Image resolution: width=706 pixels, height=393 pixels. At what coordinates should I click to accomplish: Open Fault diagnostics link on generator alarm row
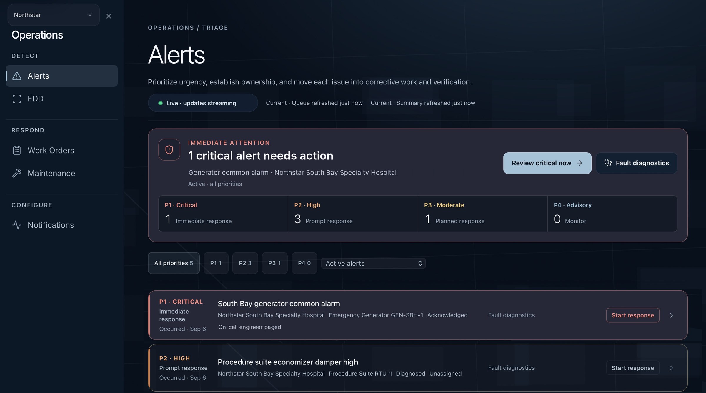(x=511, y=315)
